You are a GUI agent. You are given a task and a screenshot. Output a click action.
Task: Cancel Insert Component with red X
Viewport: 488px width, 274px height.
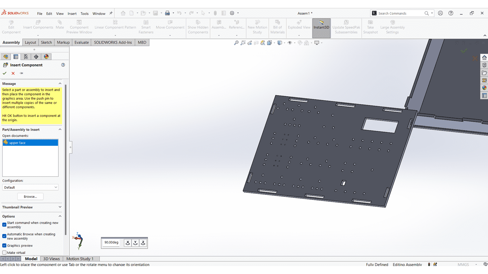point(13,73)
